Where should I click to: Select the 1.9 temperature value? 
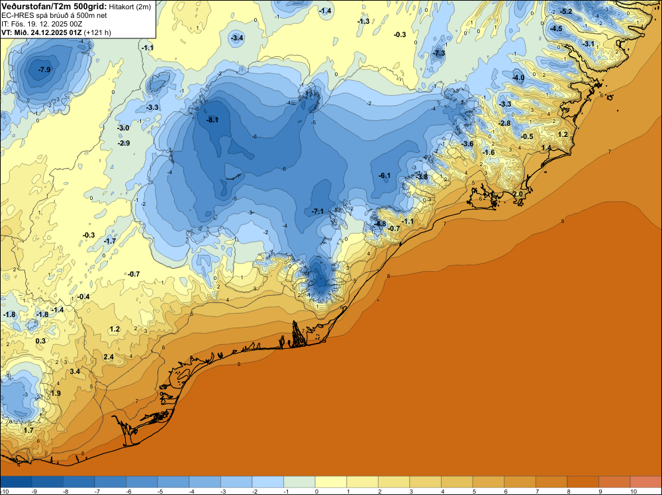point(56,393)
